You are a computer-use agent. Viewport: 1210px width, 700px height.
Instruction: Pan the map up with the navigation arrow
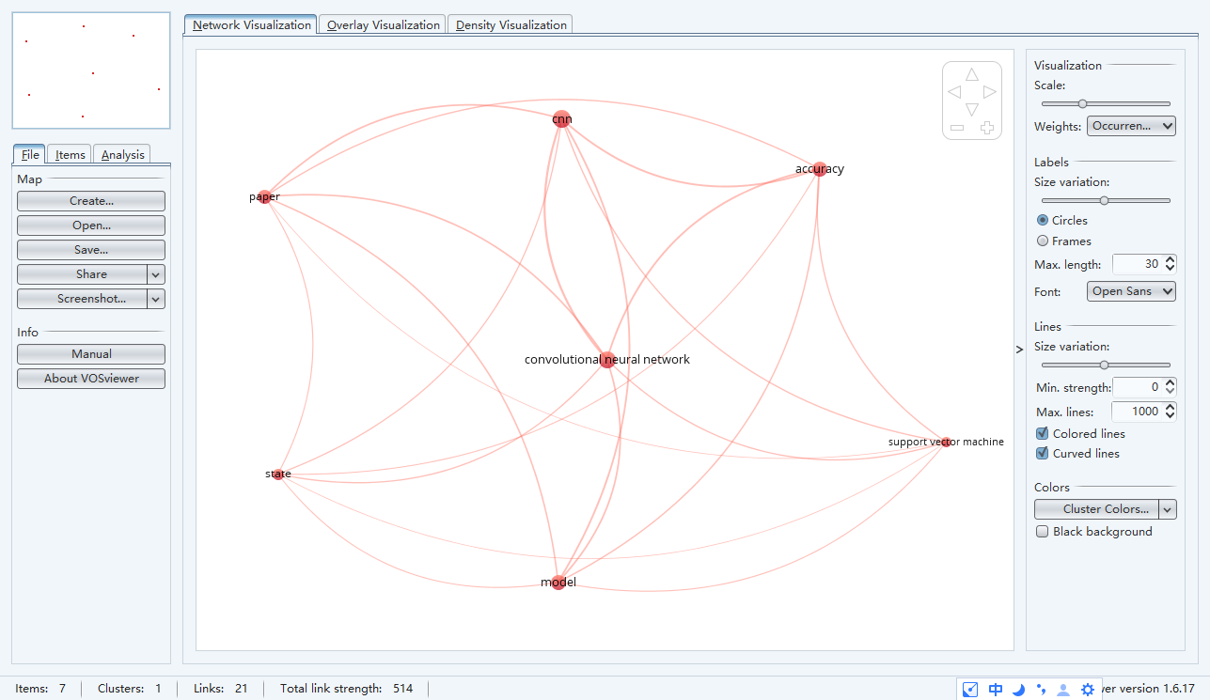pos(972,74)
